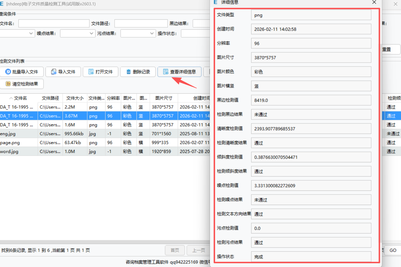Screen dimensions: 401x267
Task: Click the 导入文件 import file icon
Action: 53,72
